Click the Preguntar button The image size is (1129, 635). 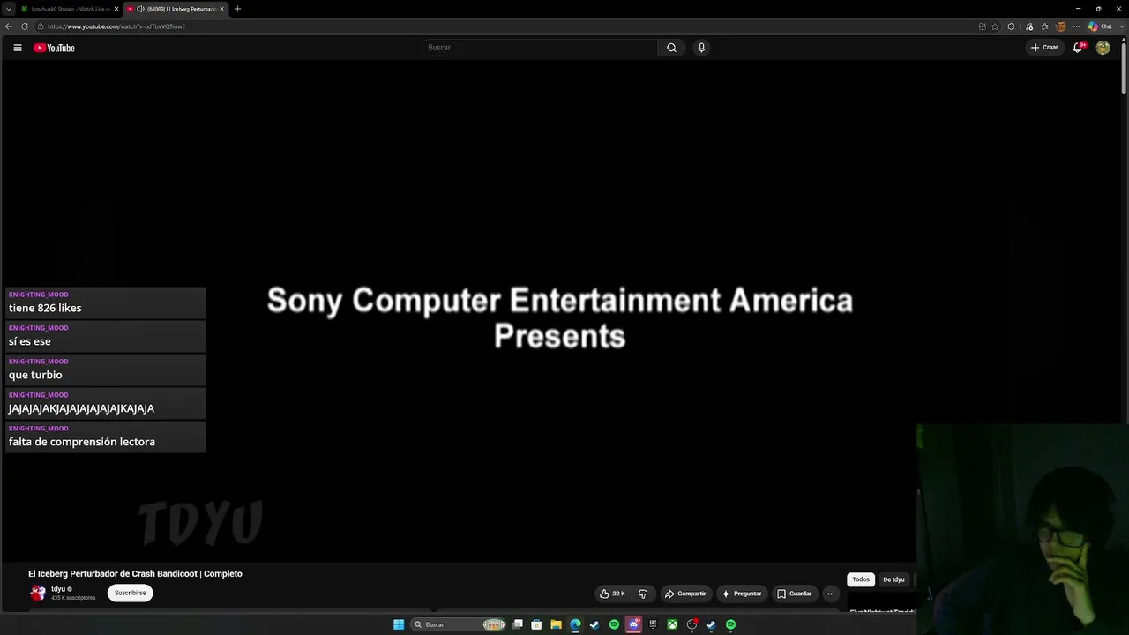[x=741, y=594]
